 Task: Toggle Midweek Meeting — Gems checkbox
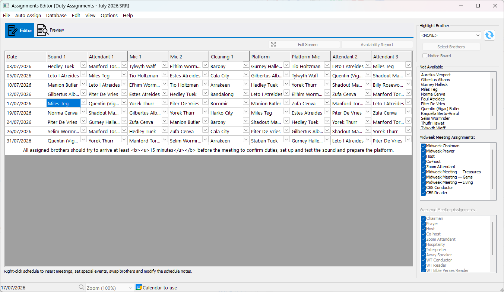[423, 177]
